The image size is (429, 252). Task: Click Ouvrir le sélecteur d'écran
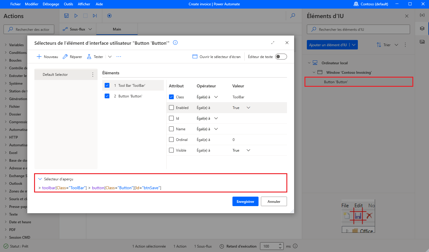coord(216,57)
